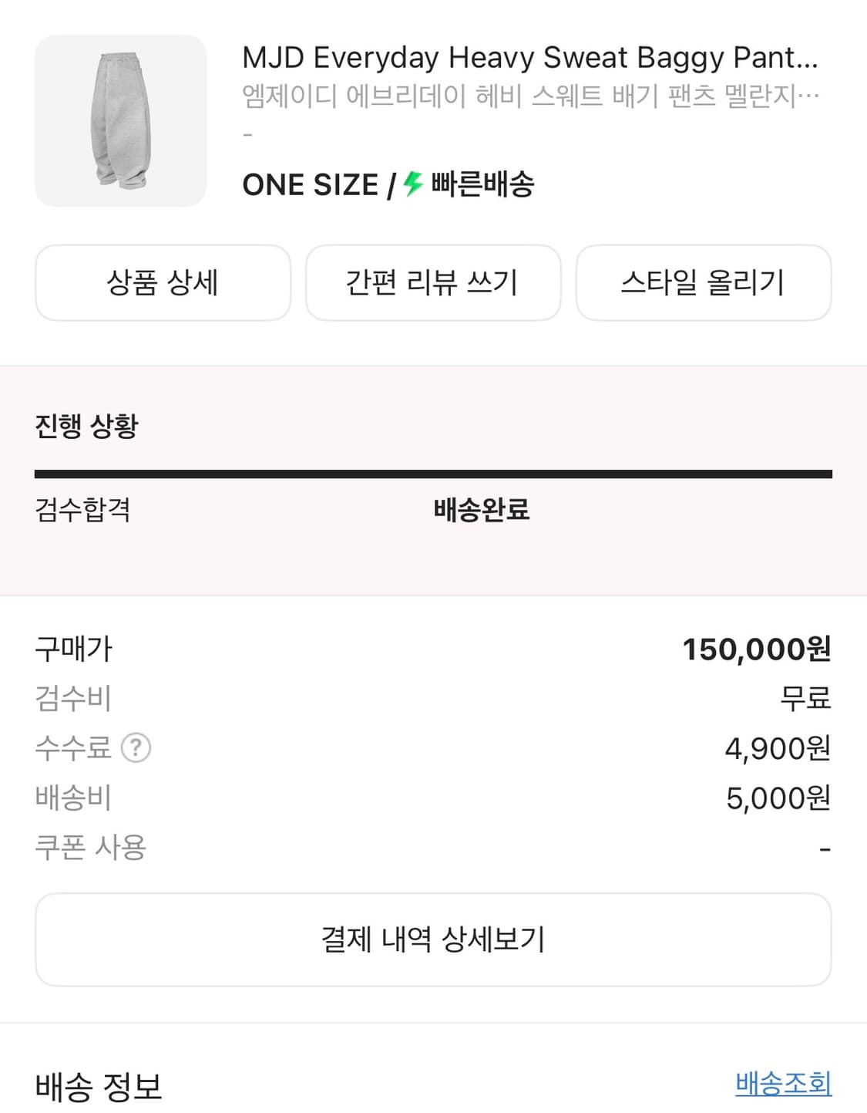Open 상품 상세 product details
This screenshot has height=1113, width=867.
163,282
